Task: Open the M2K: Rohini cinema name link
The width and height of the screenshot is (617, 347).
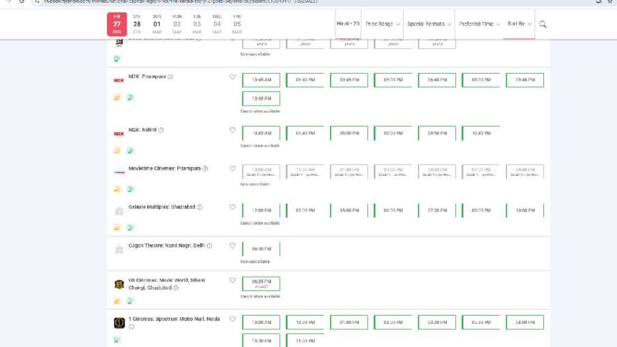Action: click(142, 130)
